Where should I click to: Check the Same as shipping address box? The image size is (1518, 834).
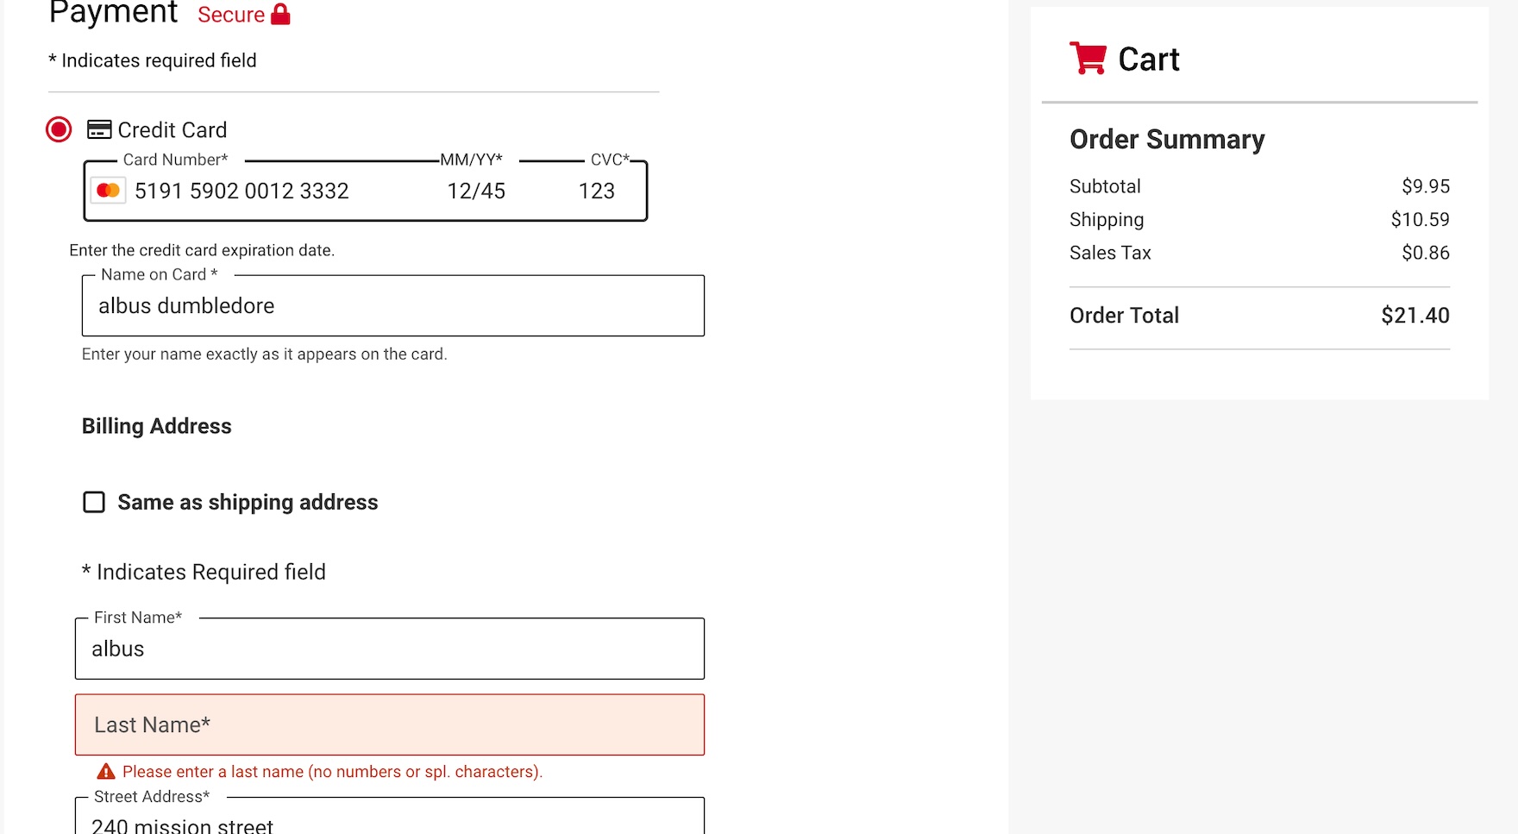(94, 502)
